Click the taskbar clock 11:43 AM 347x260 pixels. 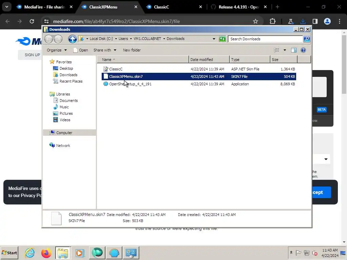pyautogui.click(x=330, y=250)
